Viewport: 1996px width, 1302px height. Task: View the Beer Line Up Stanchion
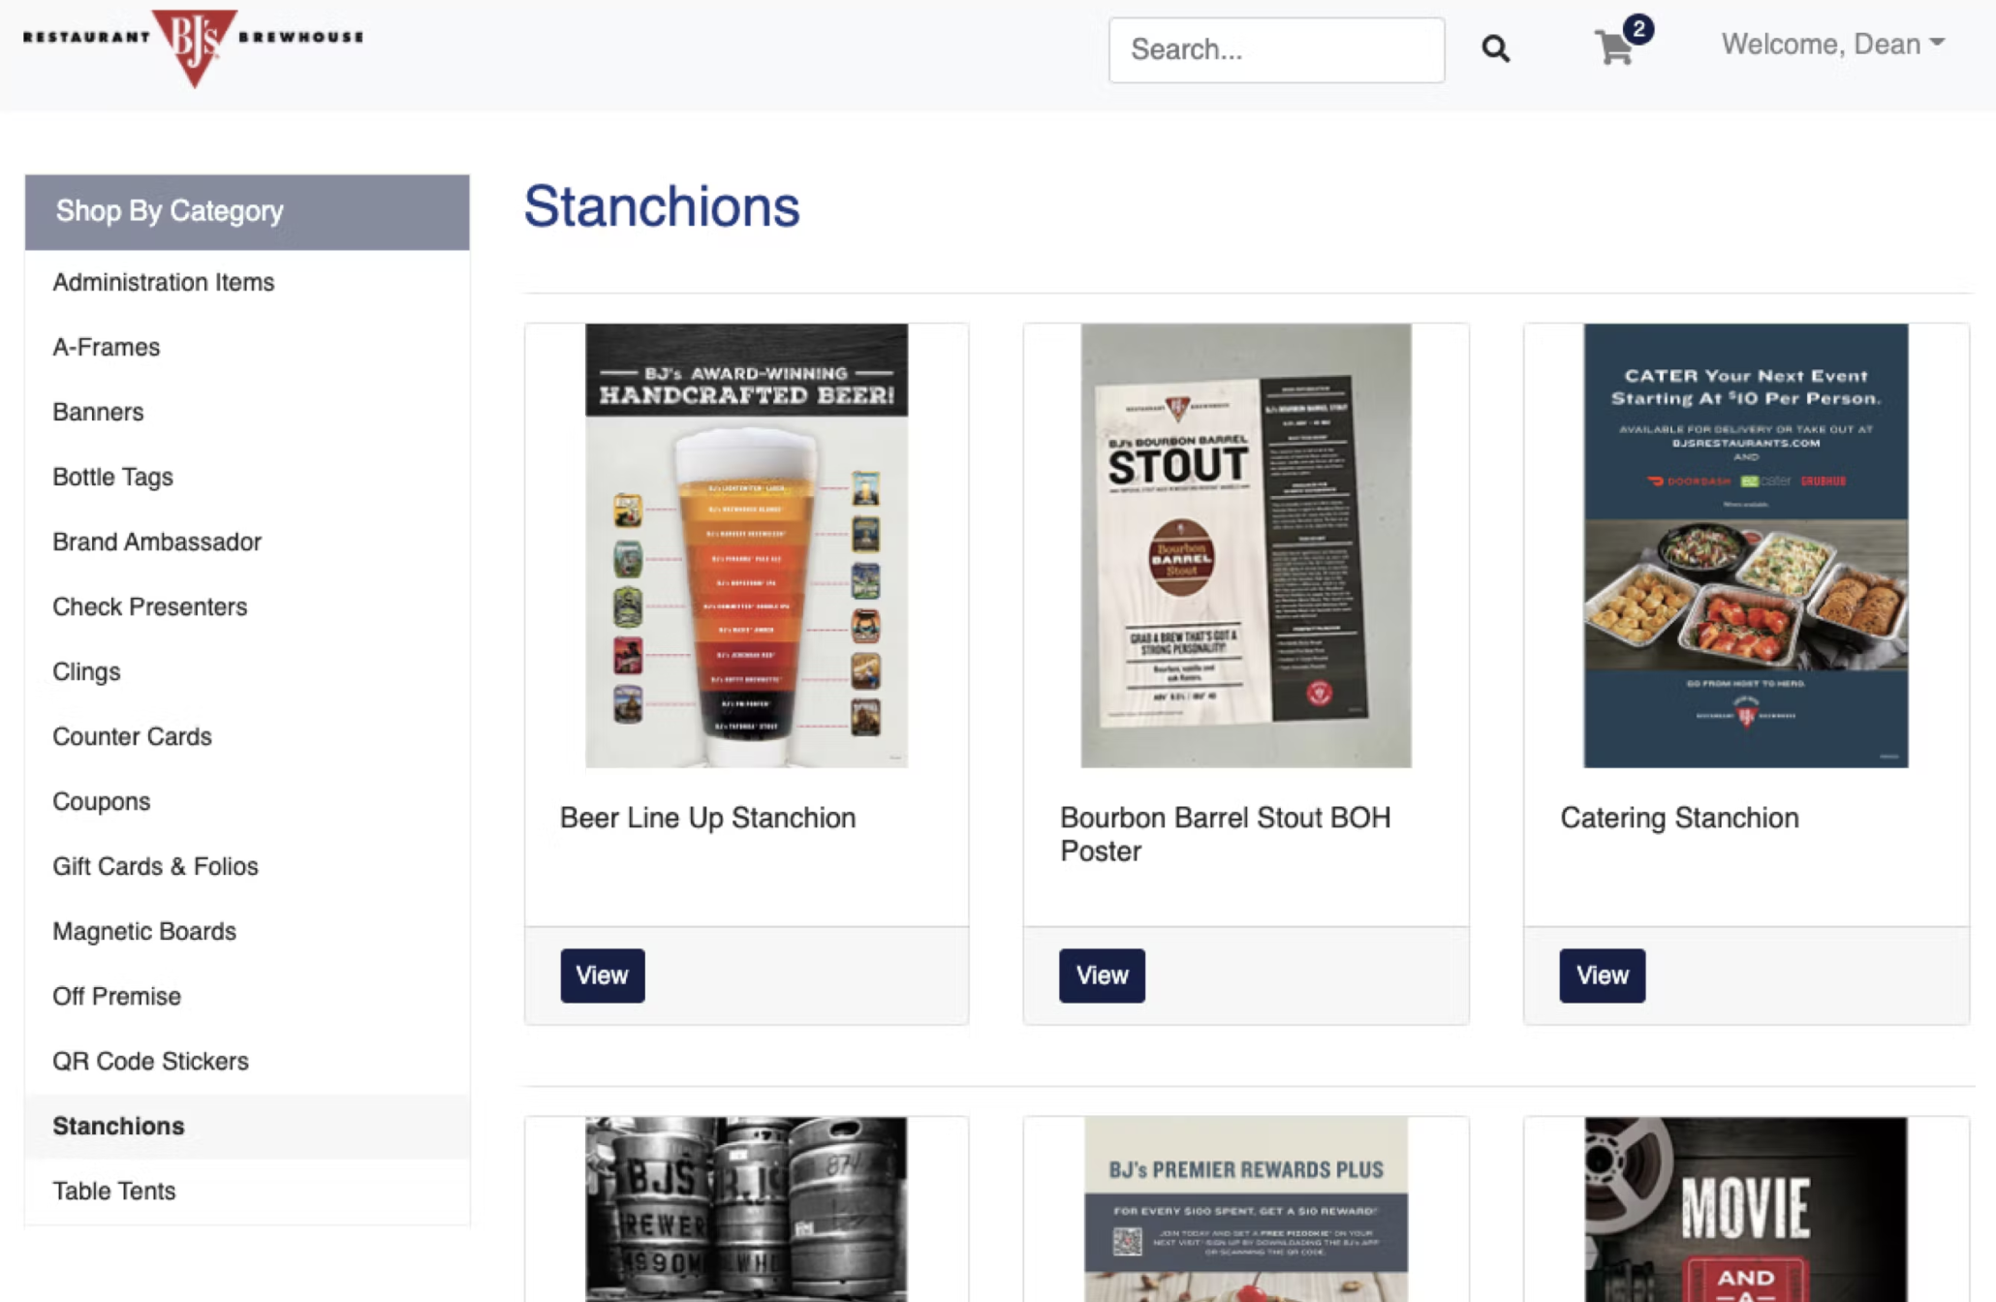(x=602, y=975)
